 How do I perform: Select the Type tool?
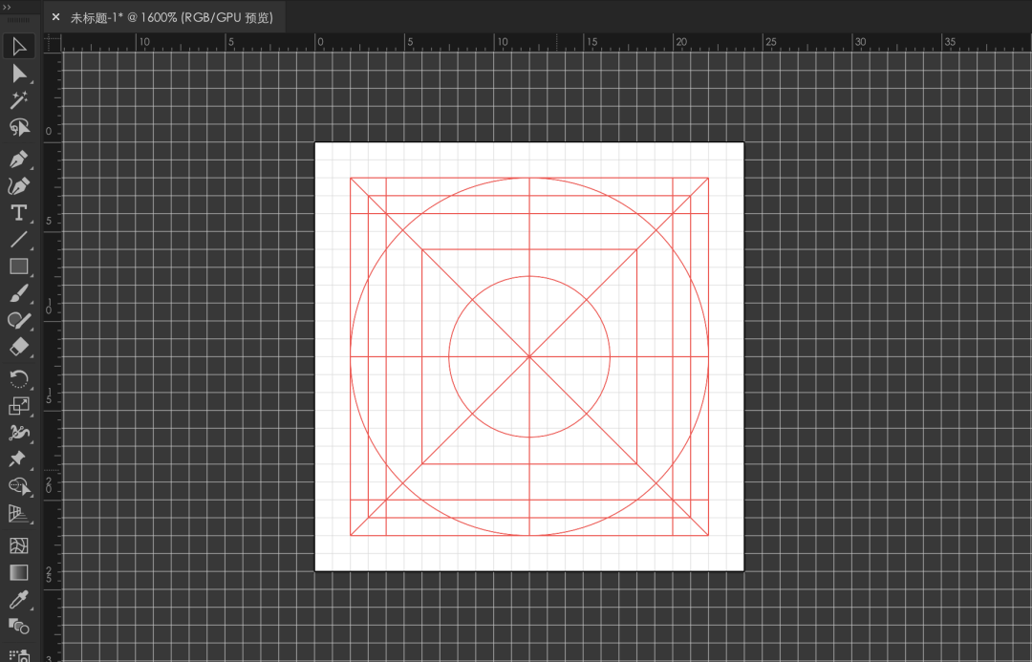click(x=18, y=213)
